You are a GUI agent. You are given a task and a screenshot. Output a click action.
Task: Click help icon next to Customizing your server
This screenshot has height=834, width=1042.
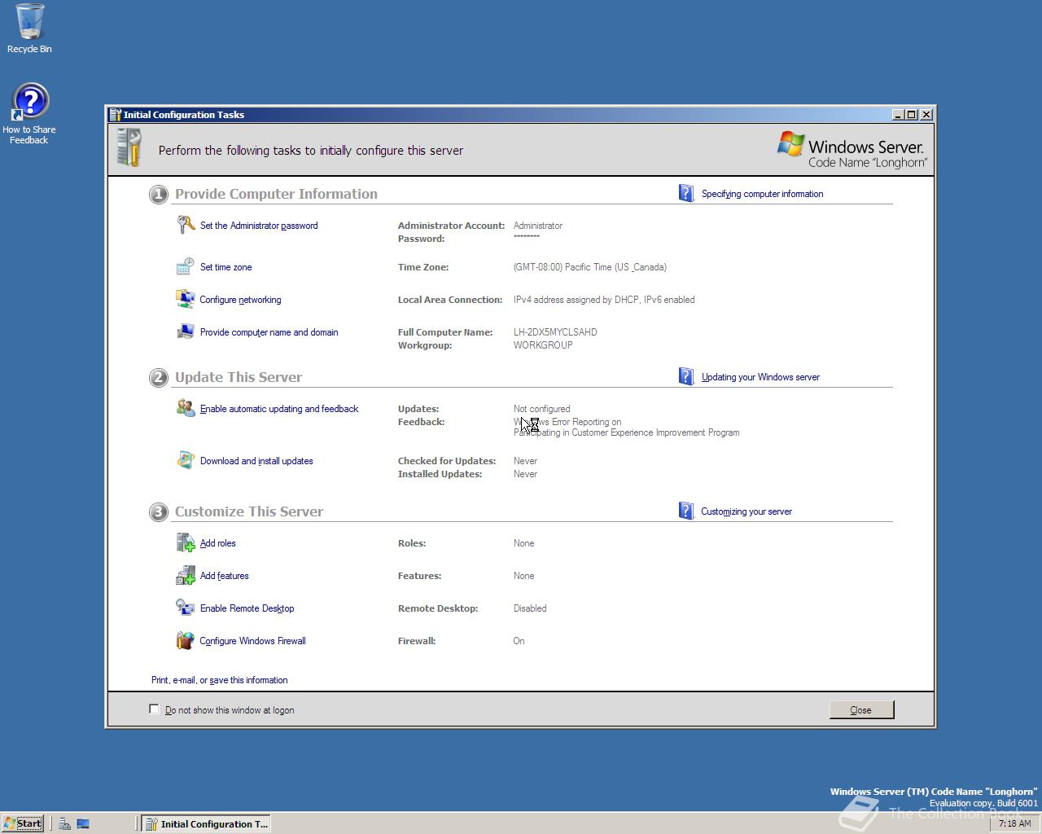coord(686,511)
